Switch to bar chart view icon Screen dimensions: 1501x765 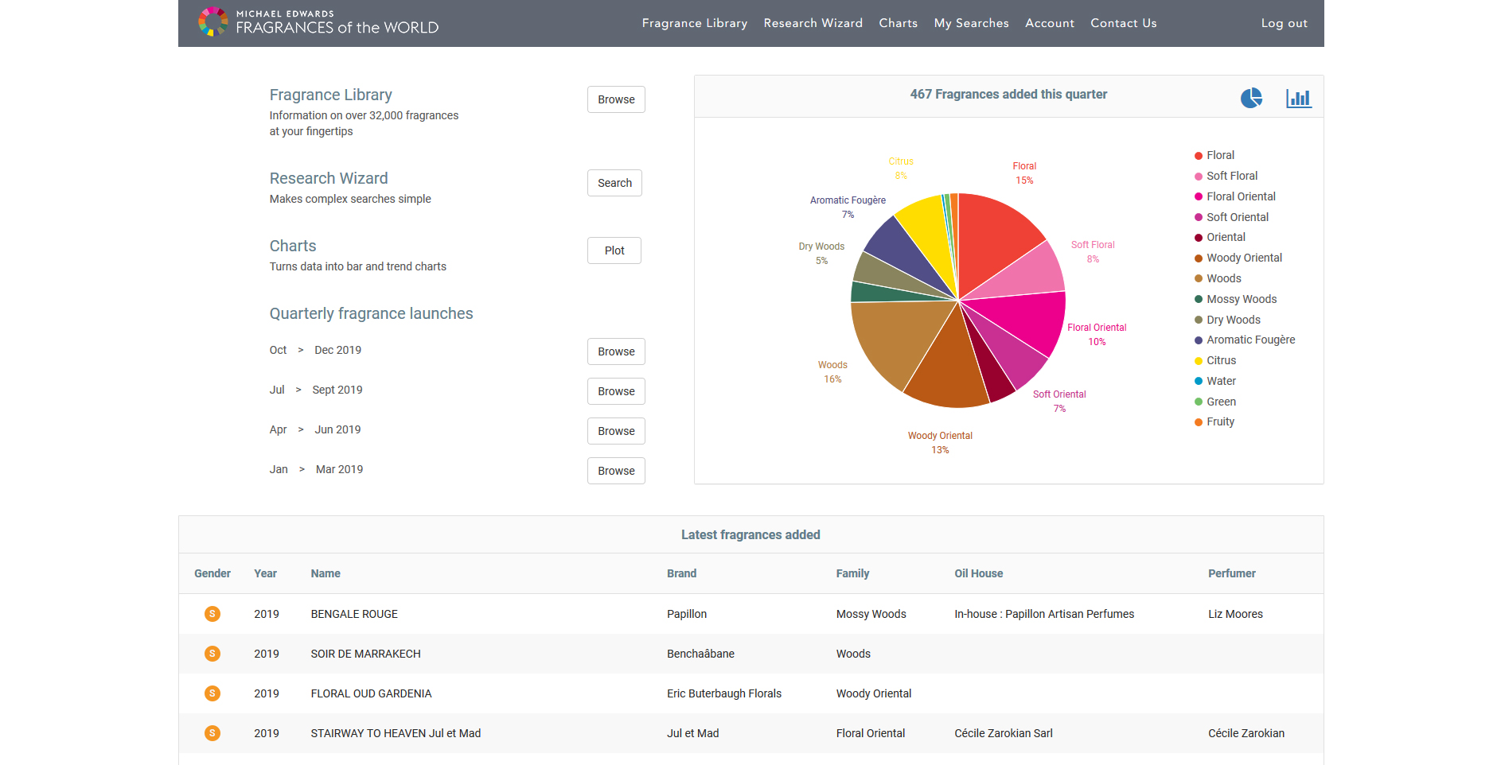1298,98
